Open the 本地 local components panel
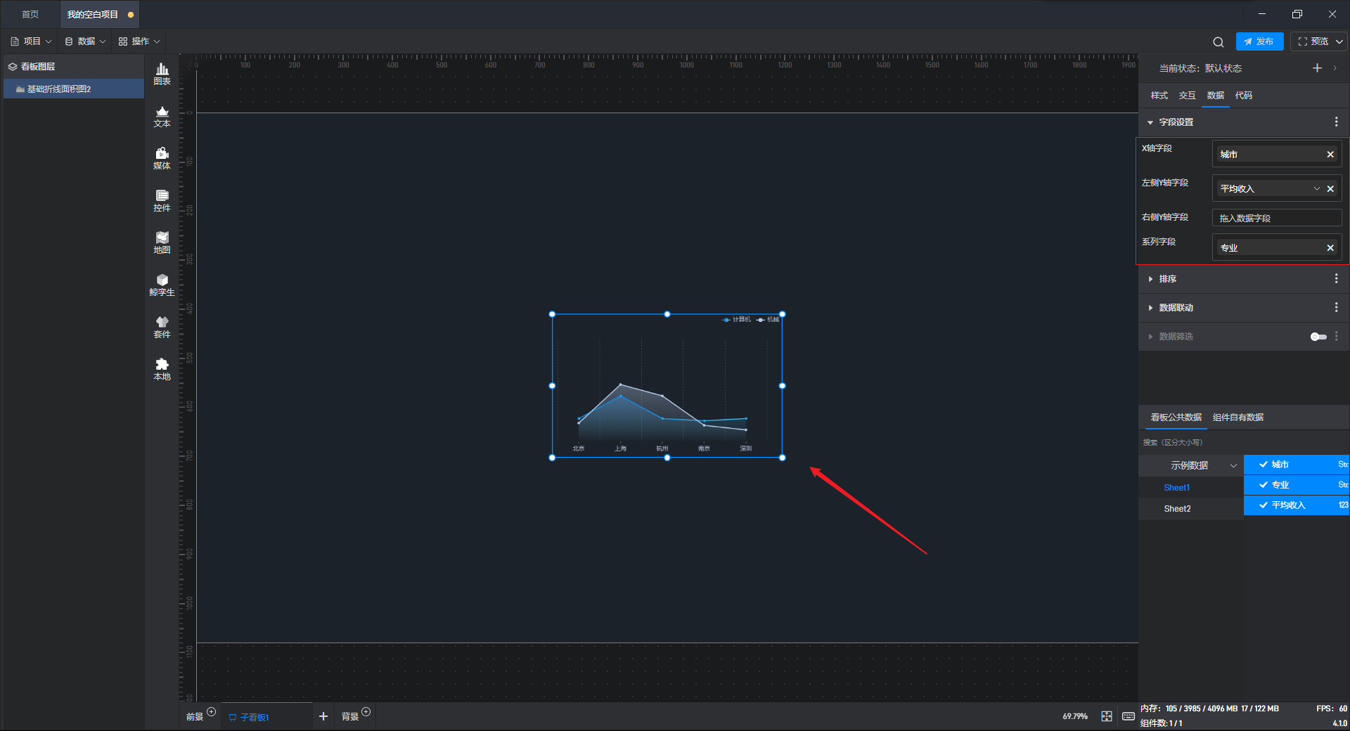The width and height of the screenshot is (1350, 731). point(162,369)
